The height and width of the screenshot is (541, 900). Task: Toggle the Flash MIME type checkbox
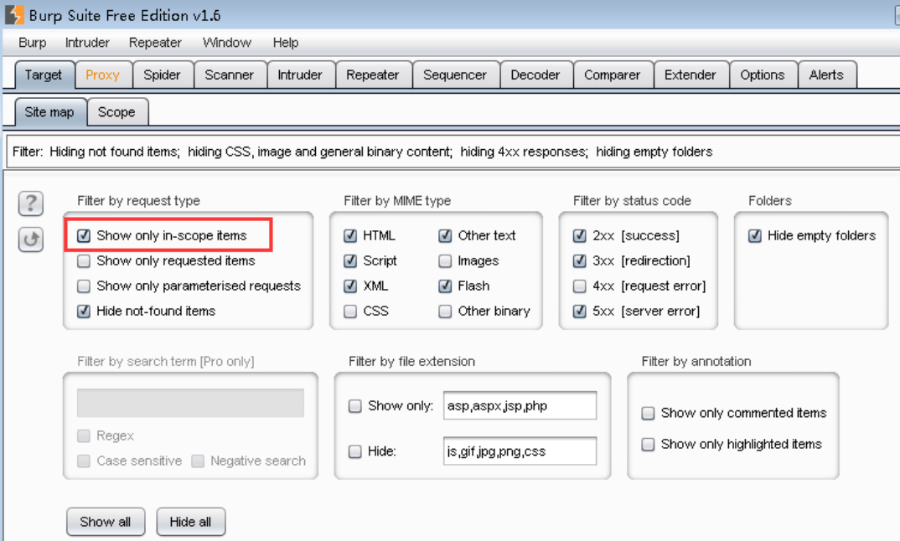point(445,286)
